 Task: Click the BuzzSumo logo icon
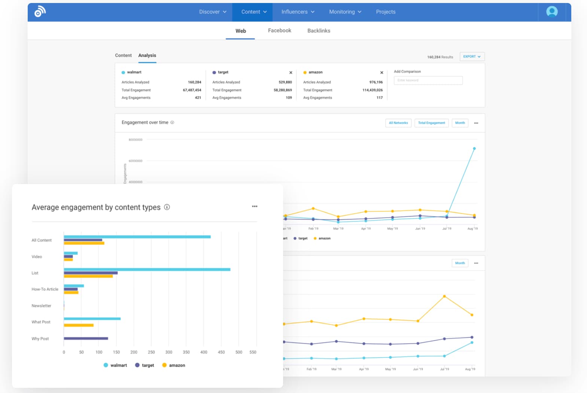click(40, 12)
